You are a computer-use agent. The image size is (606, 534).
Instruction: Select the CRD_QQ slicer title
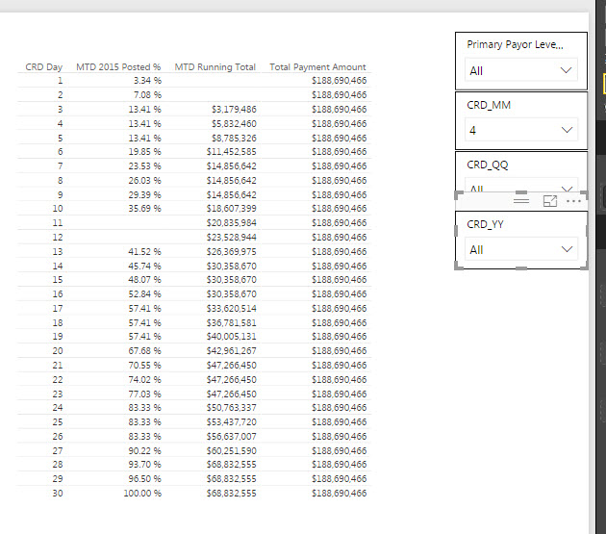click(x=488, y=165)
